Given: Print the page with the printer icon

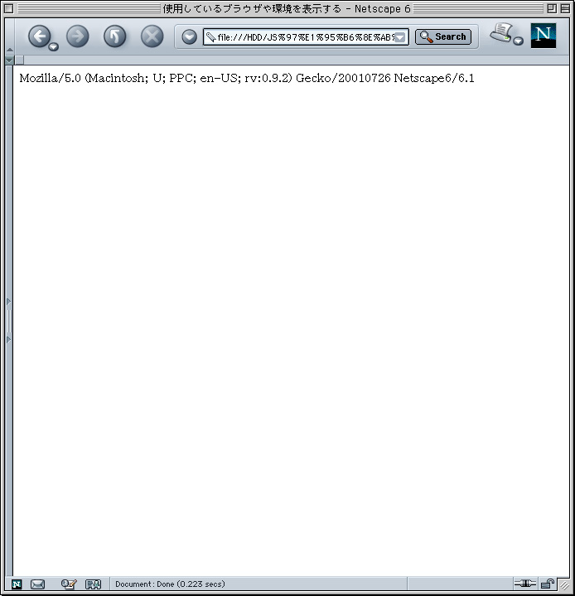Looking at the screenshot, I should [x=501, y=32].
